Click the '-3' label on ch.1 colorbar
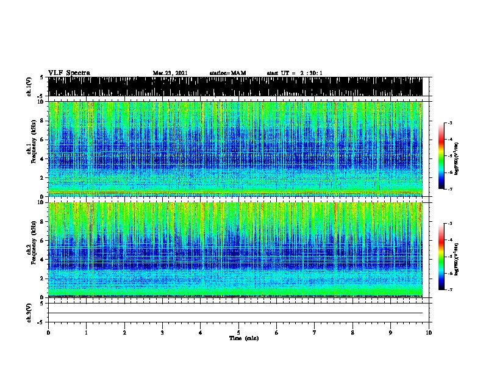Viewport: 483px width, 373px height. coord(450,123)
